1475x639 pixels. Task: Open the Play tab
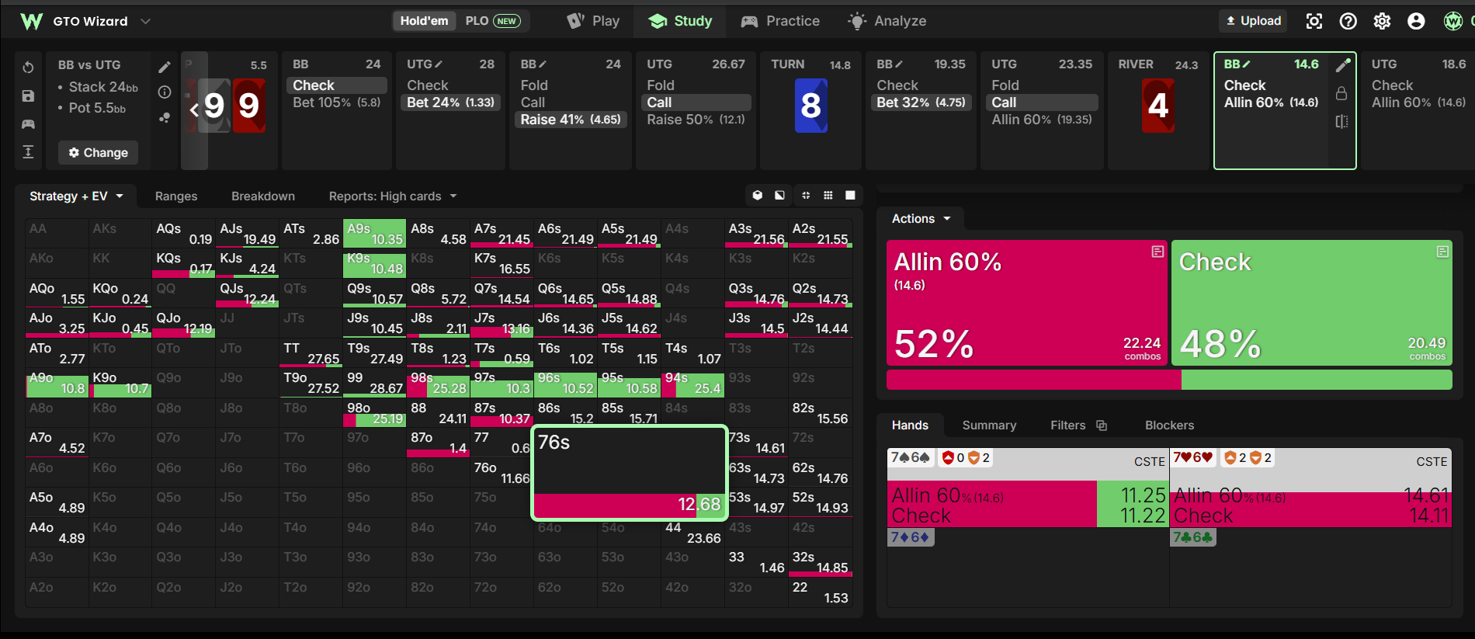click(x=593, y=21)
